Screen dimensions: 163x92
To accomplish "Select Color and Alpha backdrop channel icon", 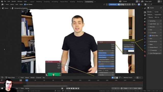I will [119, 5].
